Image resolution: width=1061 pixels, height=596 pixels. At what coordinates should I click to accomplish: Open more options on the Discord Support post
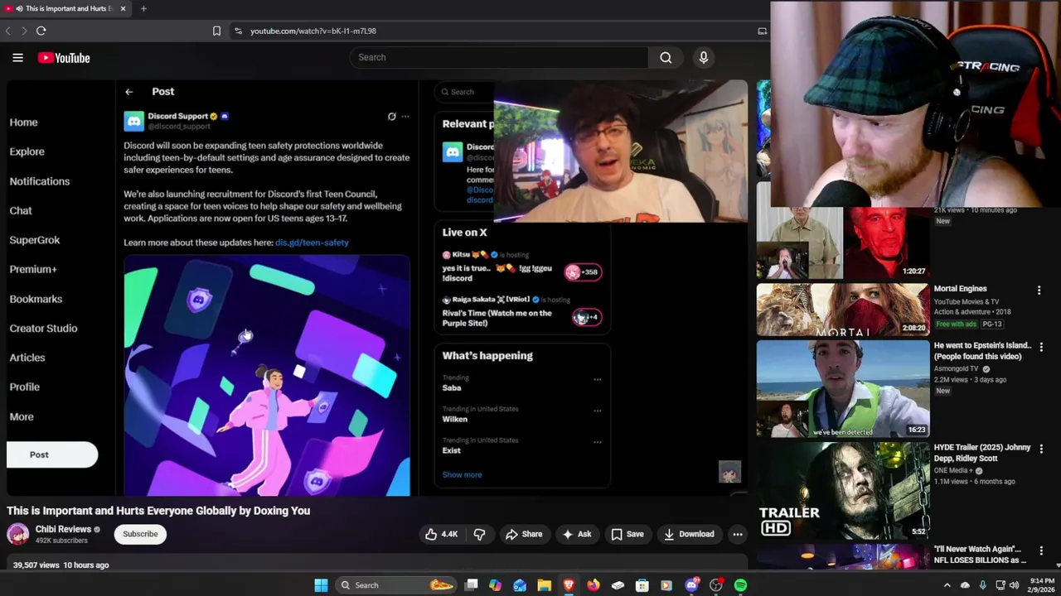(x=405, y=117)
